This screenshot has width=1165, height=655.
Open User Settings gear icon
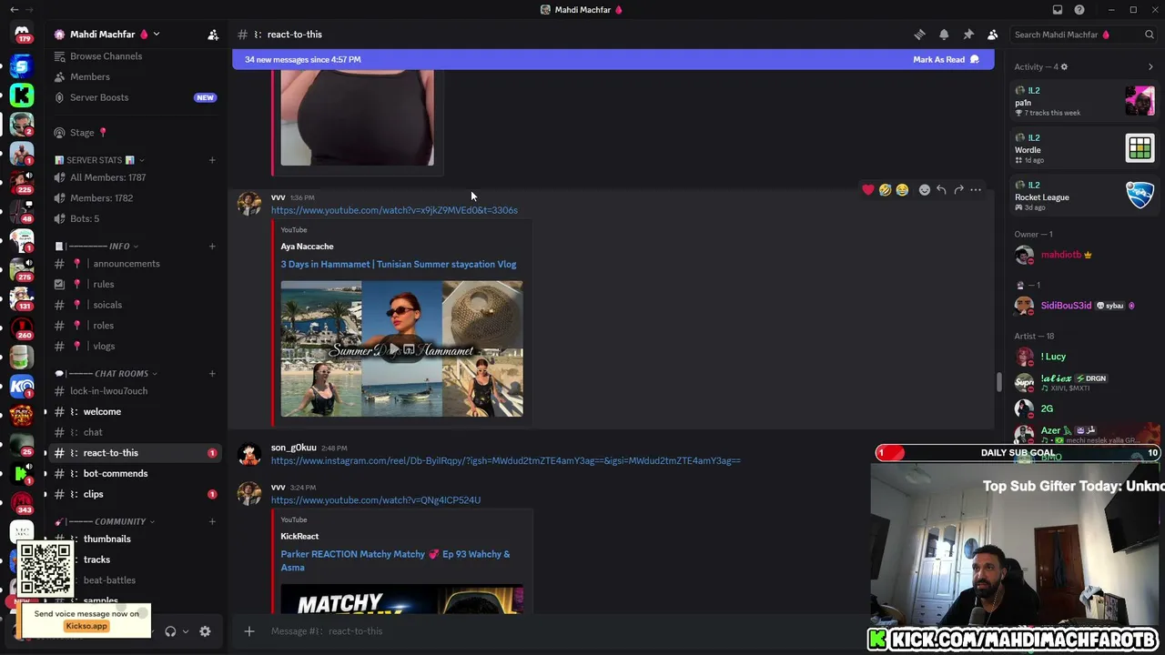(x=205, y=631)
